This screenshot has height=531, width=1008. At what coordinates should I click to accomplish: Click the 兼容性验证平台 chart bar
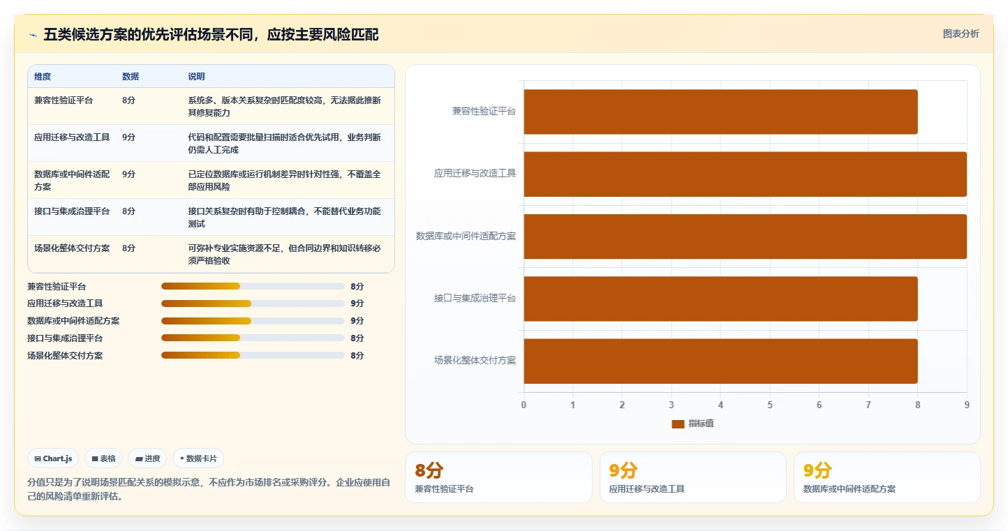pyautogui.click(x=720, y=112)
